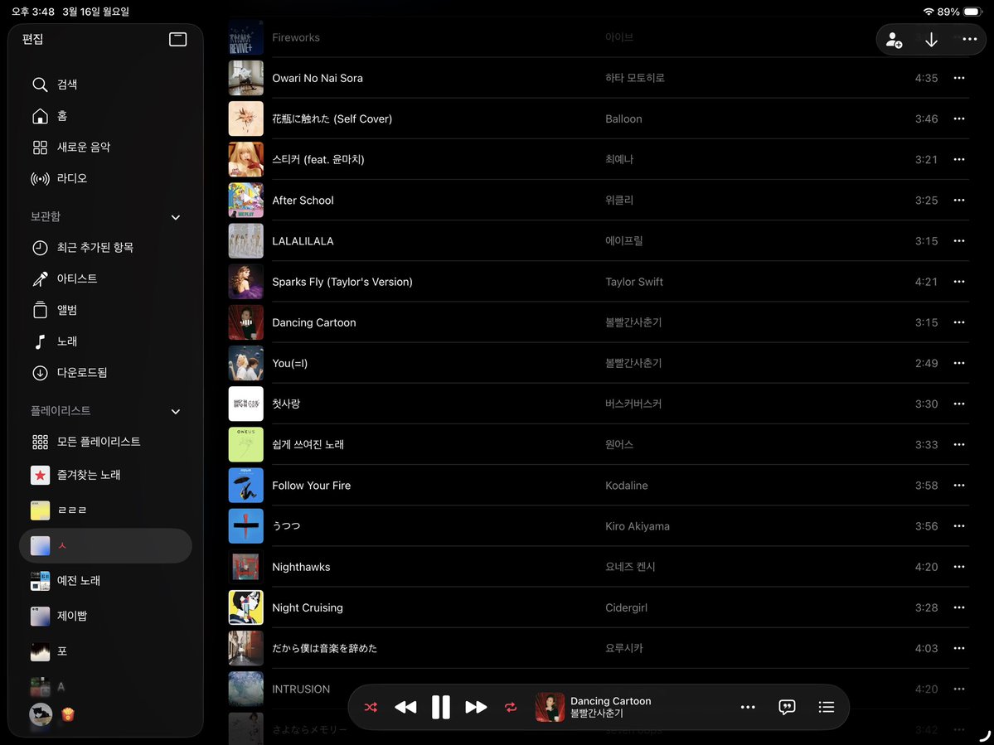Click the add collaborator person icon
Viewport: 994px width, 745px height.
pyautogui.click(x=894, y=40)
